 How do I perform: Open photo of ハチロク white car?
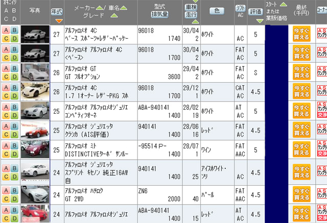(x=35, y=194)
